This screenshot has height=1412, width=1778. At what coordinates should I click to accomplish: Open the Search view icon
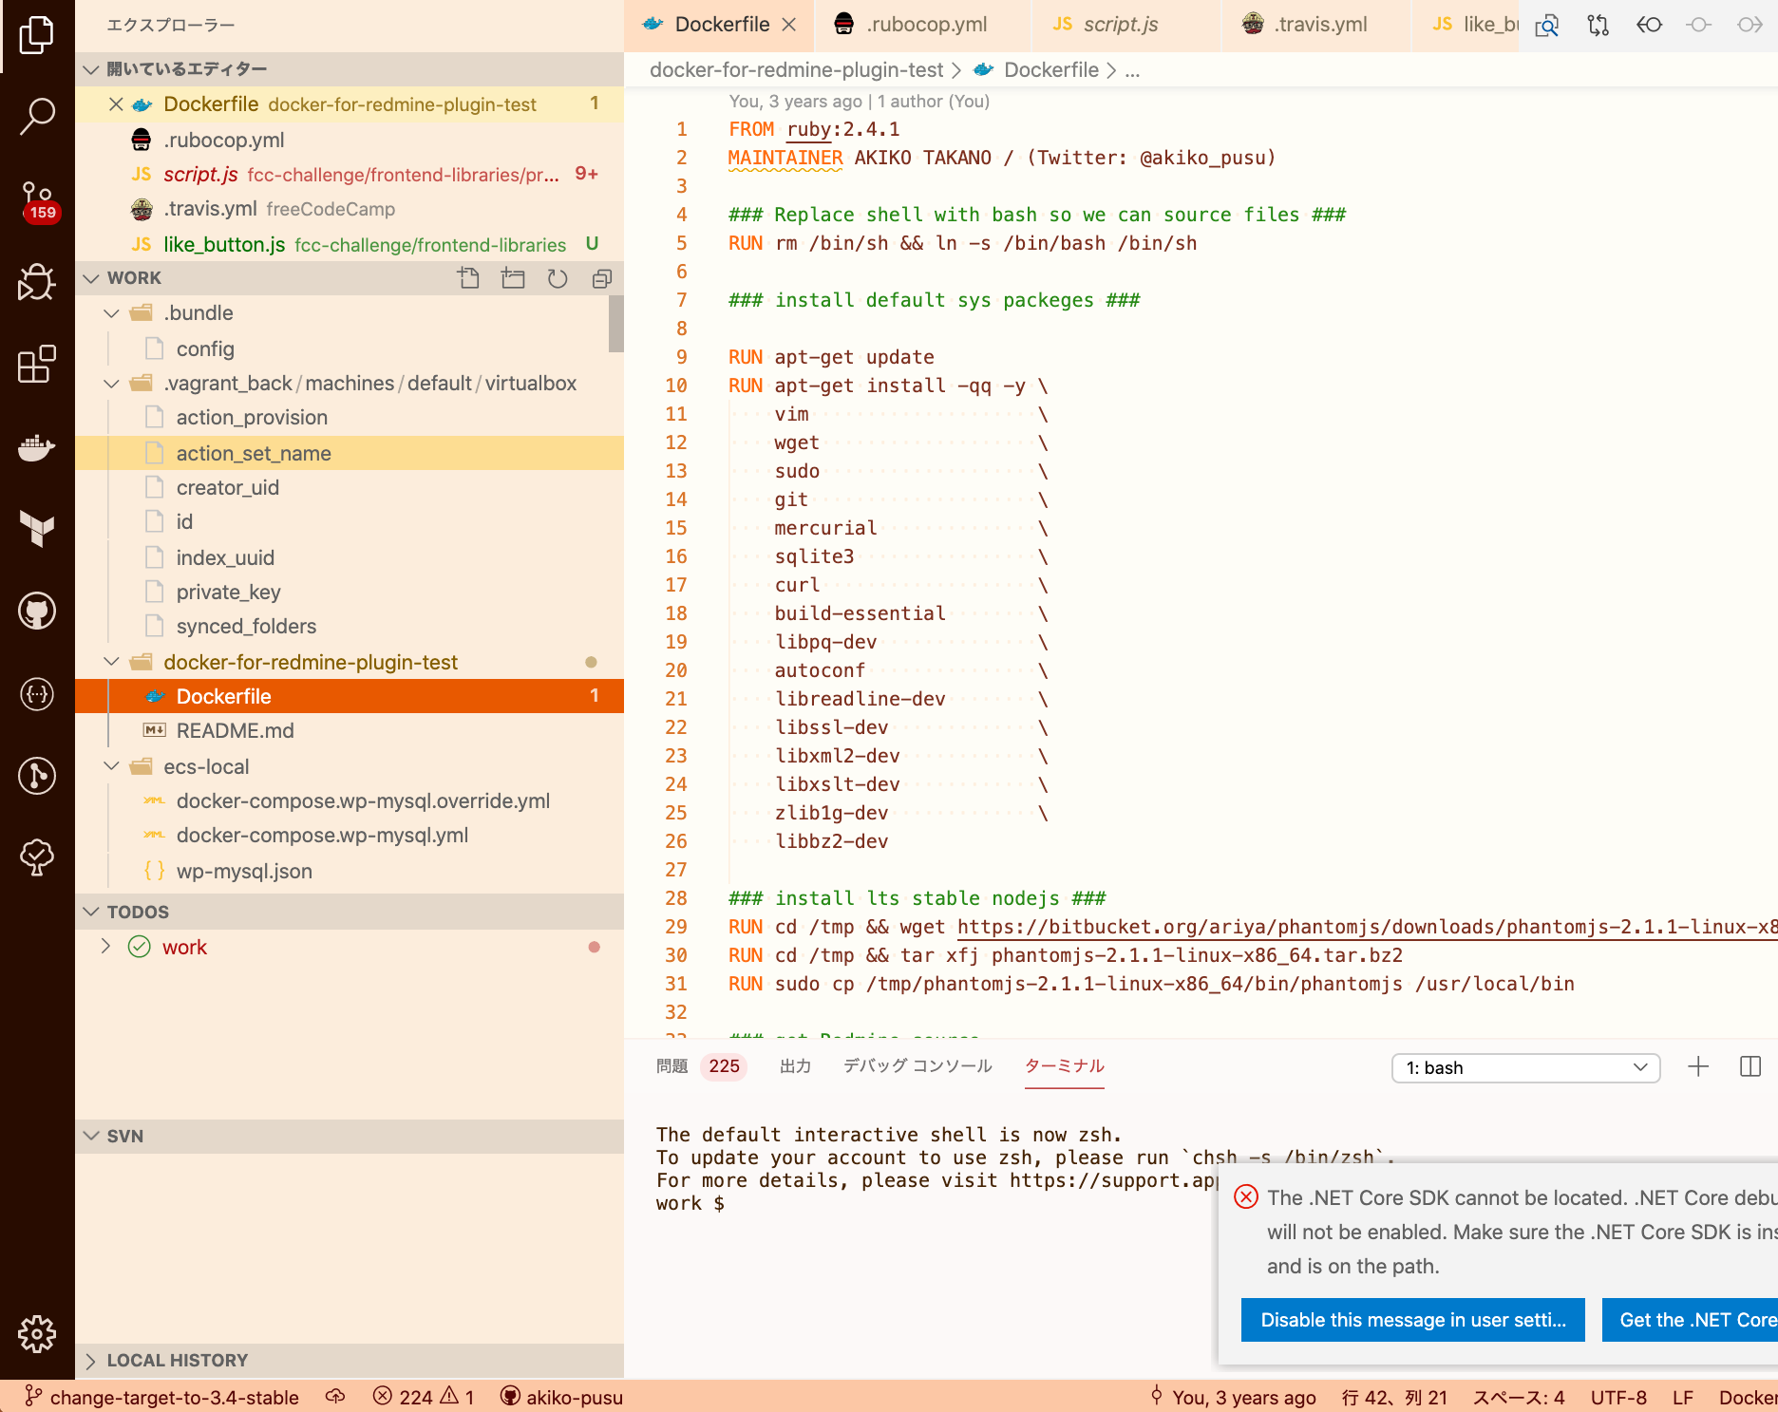tap(37, 116)
